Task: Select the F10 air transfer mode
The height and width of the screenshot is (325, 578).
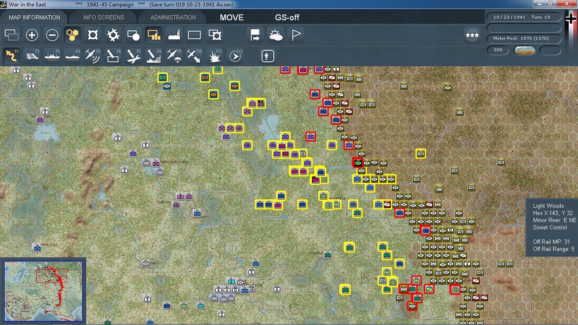Action: pyautogui.click(x=194, y=56)
